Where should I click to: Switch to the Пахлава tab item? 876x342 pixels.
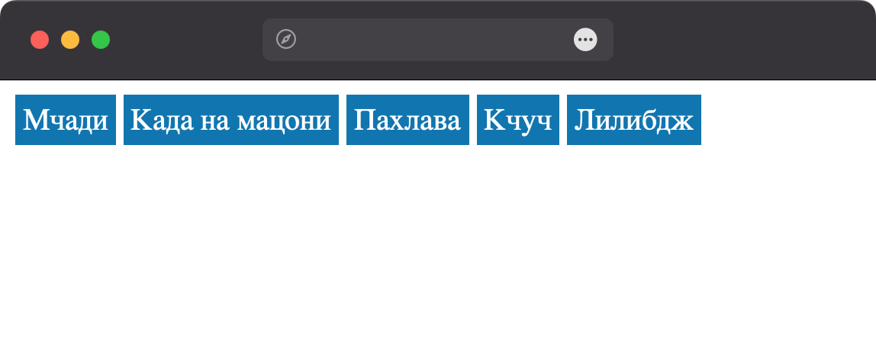click(407, 120)
